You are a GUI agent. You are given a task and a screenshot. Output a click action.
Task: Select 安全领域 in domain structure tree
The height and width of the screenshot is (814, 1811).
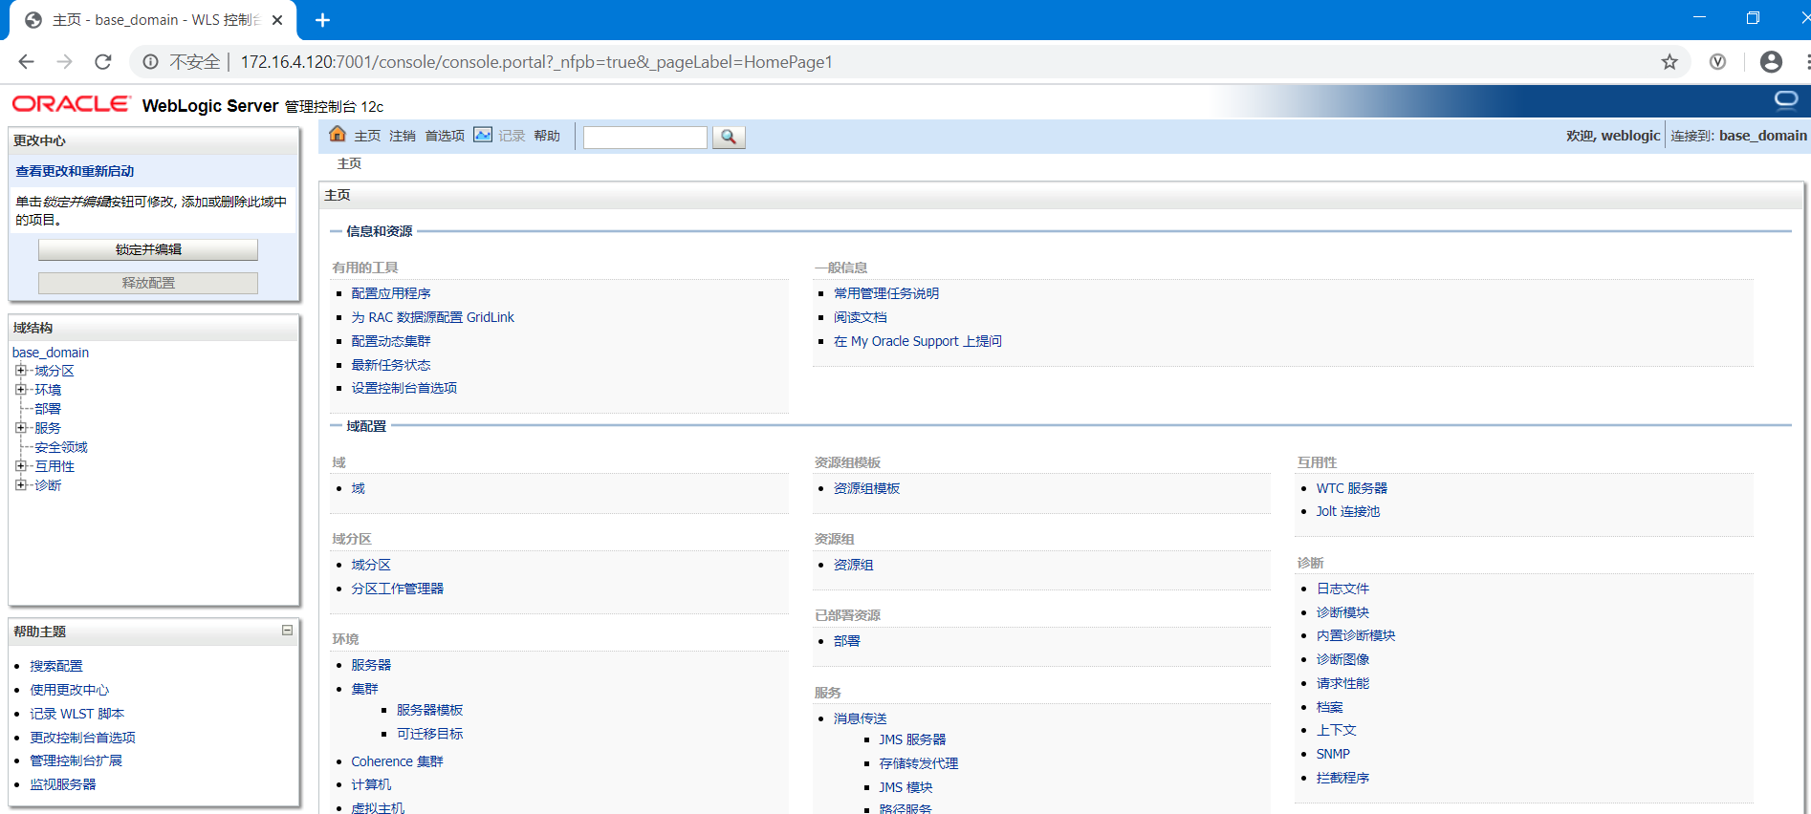point(61,447)
